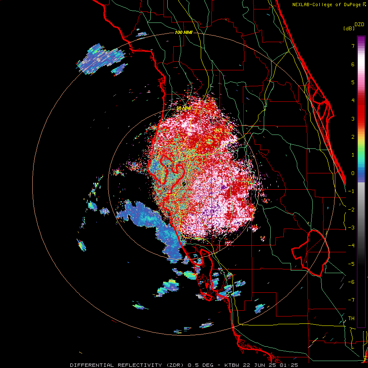Screen dimensions: 368x368
Task: Click the 0 value on the scale
Action: 353,173
